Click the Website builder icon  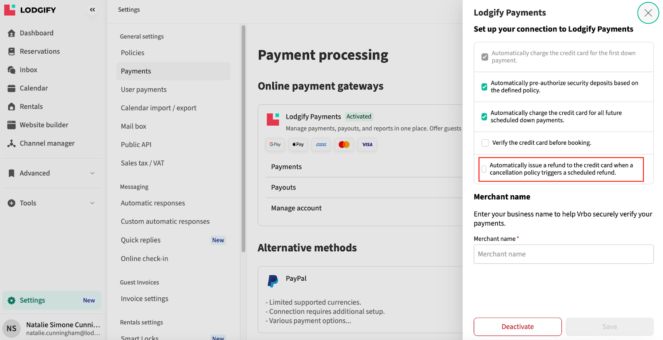[12, 125]
